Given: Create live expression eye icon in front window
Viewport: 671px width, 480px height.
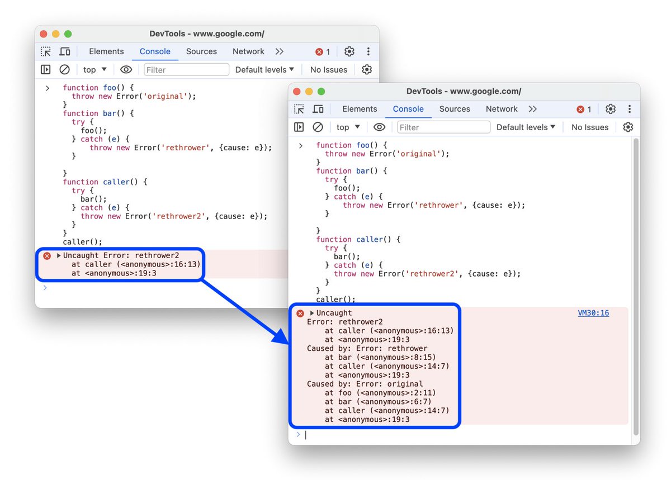Looking at the screenshot, I should (380, 127).
